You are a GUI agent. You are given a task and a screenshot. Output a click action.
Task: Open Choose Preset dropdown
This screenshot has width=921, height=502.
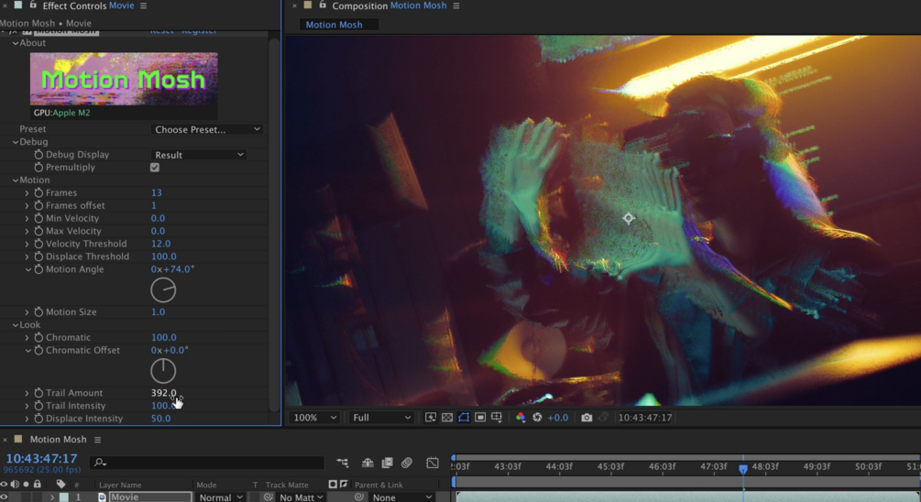tap(207, 129)
